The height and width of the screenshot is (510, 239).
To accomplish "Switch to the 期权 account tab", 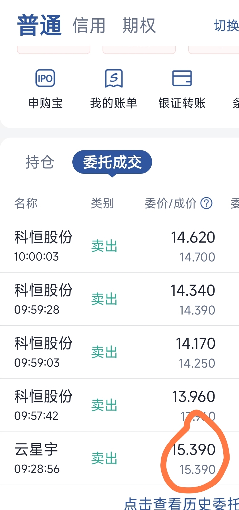I will [139, 26].
